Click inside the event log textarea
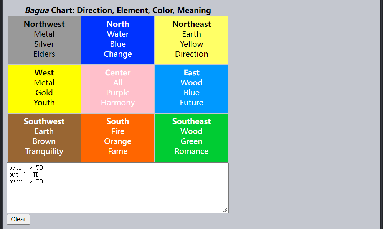 click(x=118, y=195)
